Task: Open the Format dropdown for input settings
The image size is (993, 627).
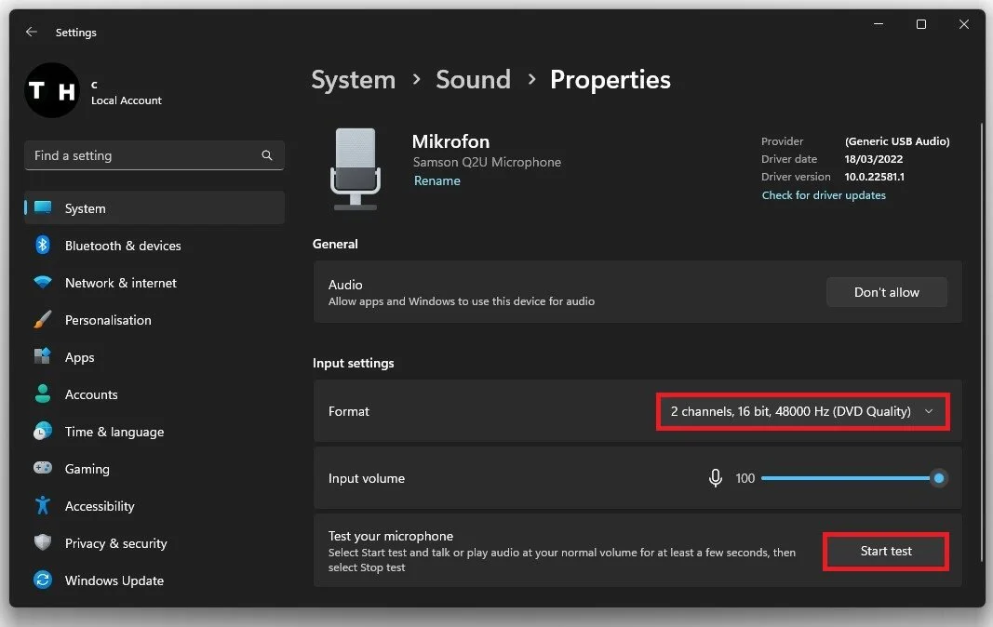Action: click(x=802, y=410)
